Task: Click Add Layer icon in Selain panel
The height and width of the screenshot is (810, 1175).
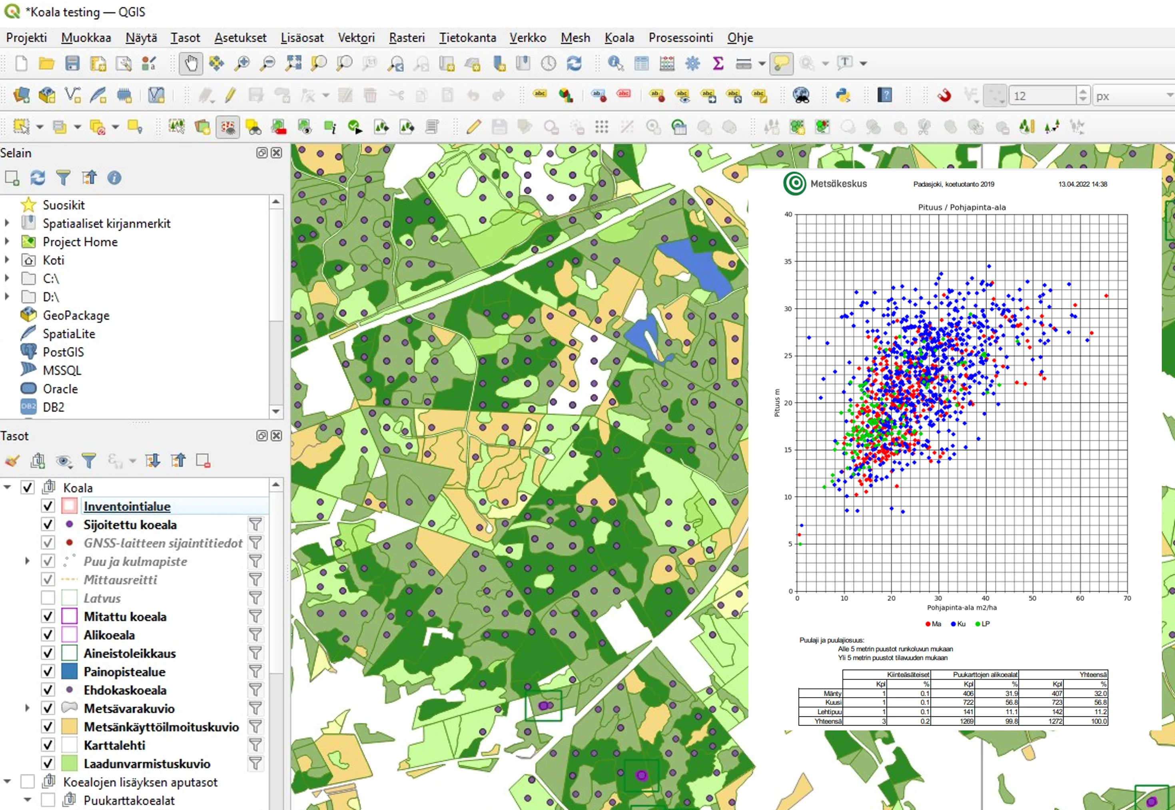Action: (x=12, y=178)
